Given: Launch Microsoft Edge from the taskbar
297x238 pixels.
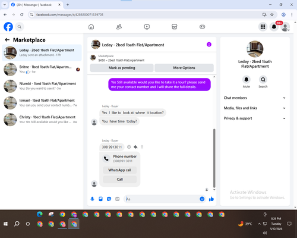Looking at the screenshot, I should [40, 214].
